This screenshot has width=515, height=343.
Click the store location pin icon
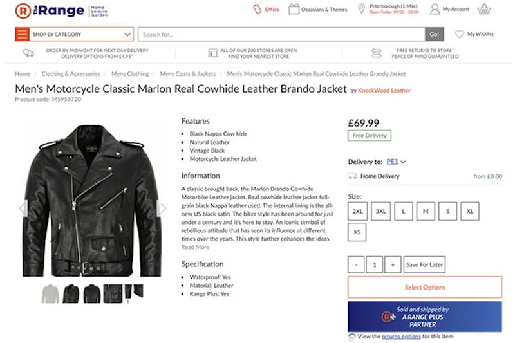tap(361, 10)
